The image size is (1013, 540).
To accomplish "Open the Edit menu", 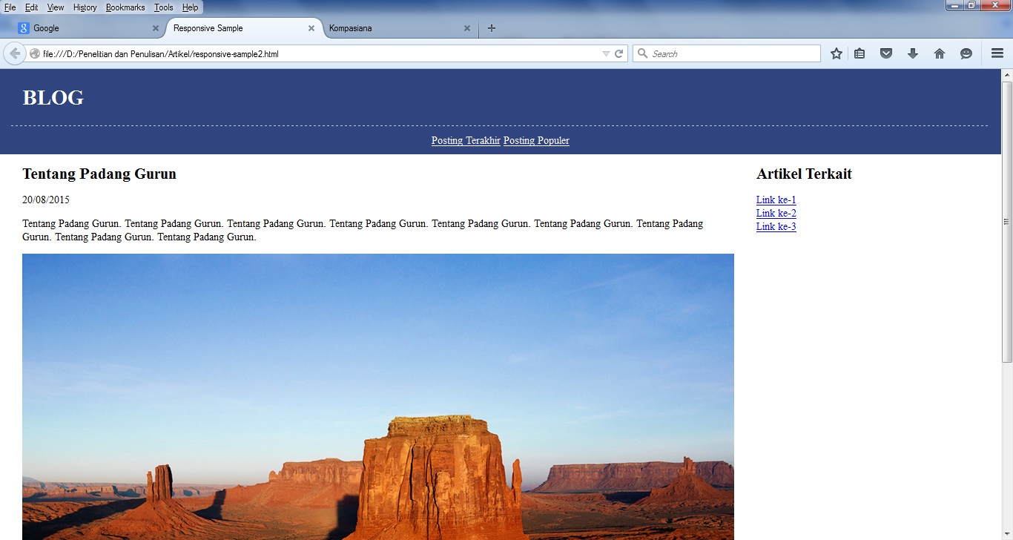I will point(32,7).
